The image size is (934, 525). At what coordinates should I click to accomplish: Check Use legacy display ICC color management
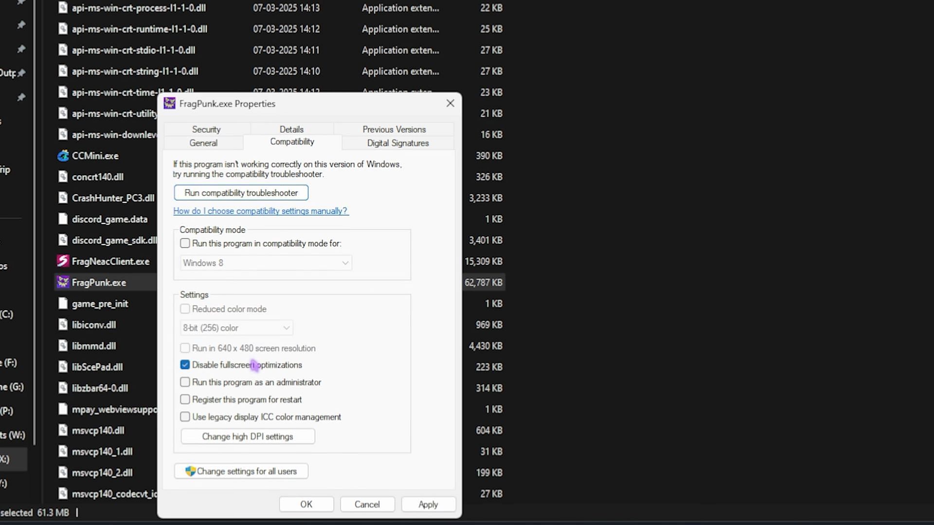[185, 417]
